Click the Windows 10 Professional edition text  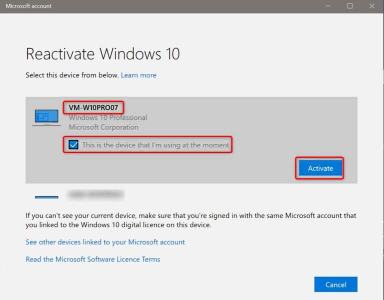pos(107,118)
